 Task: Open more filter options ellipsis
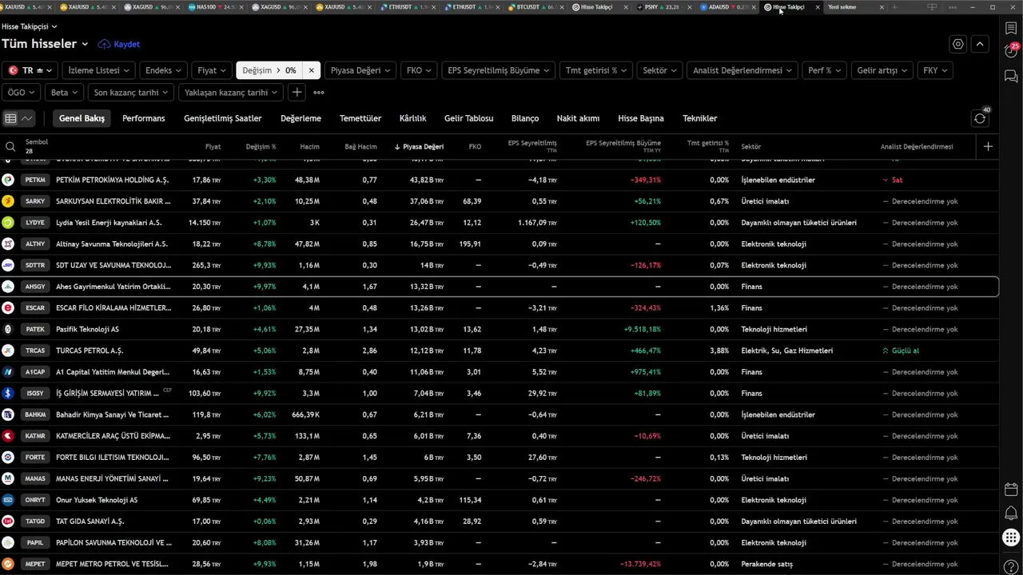point(319,93)
